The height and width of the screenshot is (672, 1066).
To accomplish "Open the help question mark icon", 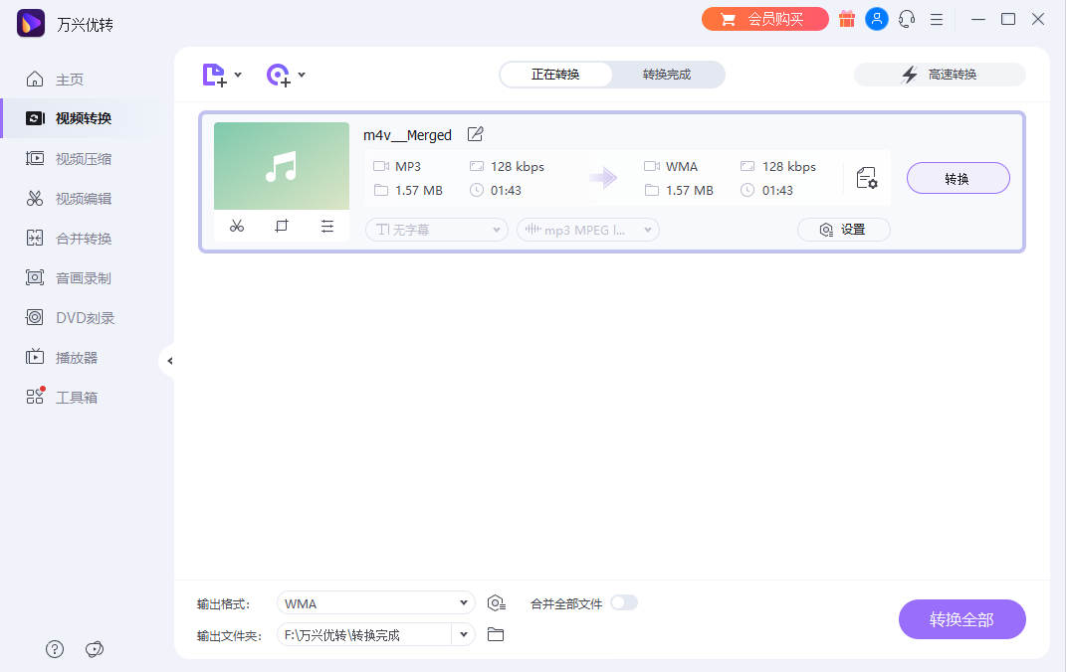I will [x=55, y=649].
